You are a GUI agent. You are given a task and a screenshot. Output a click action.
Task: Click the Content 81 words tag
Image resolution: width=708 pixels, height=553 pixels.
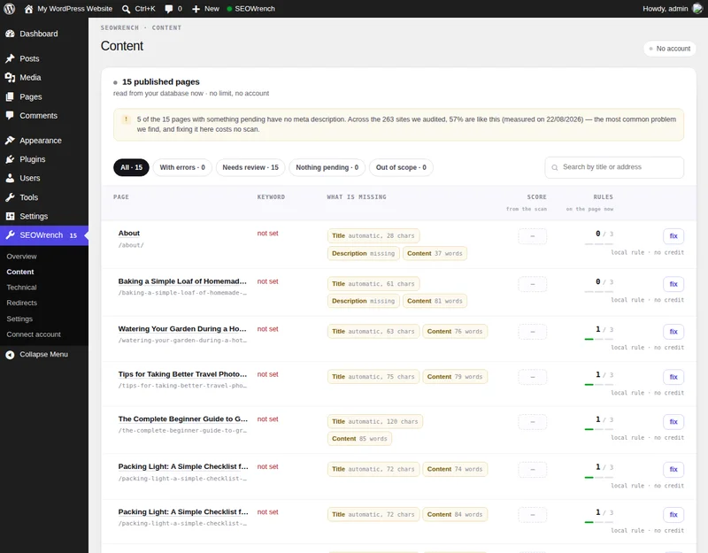point(435,301)
